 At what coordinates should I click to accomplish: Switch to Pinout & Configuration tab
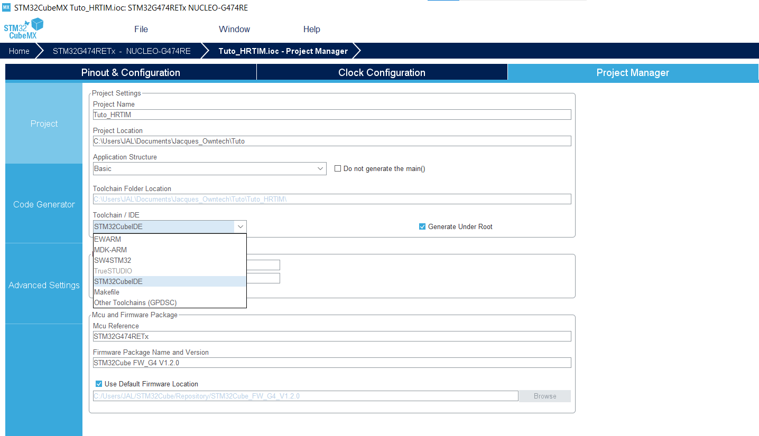(131, 73)
